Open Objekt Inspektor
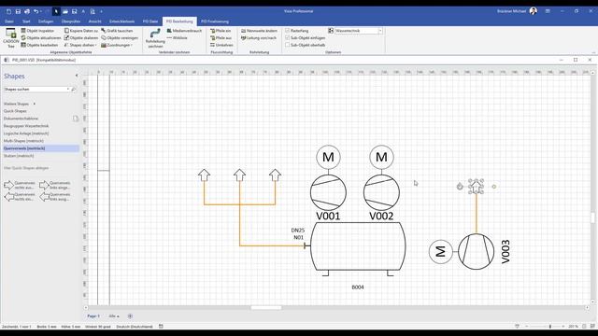598x336 pixels. pos(37,31)
